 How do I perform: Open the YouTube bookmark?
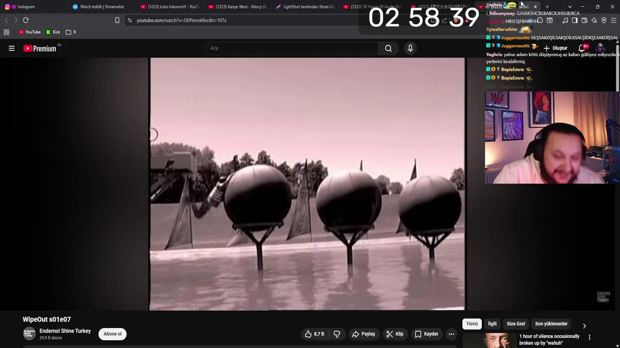(30, 32)
